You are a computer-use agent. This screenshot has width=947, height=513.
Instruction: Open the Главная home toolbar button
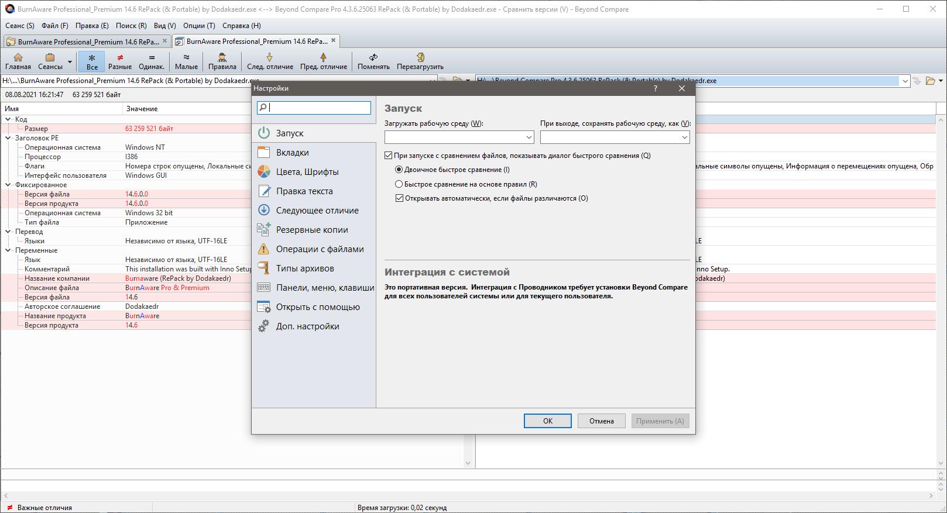coord(18,61)
